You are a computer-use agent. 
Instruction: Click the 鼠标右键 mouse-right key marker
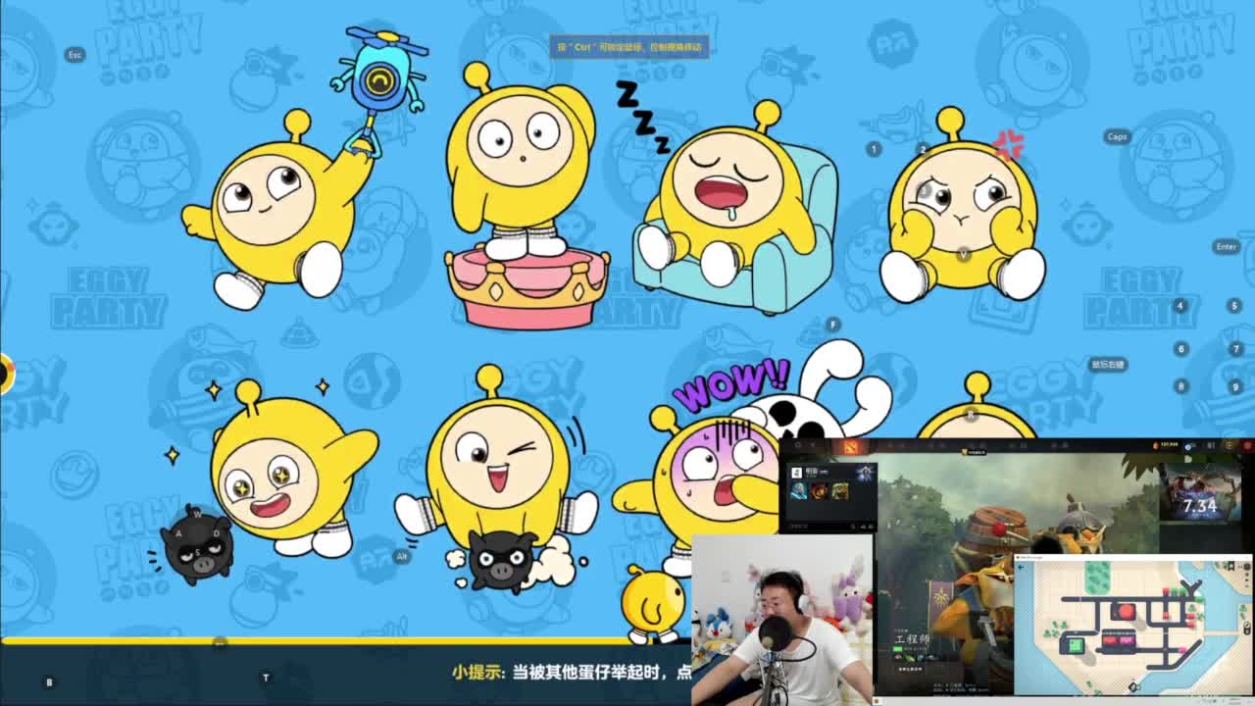pos(1108,364)
